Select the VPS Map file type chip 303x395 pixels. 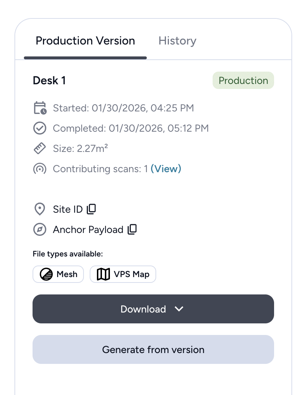[x=123, y=275]
